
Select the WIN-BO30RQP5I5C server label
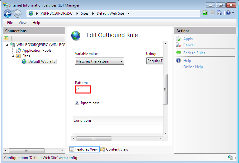pos(40,44)
